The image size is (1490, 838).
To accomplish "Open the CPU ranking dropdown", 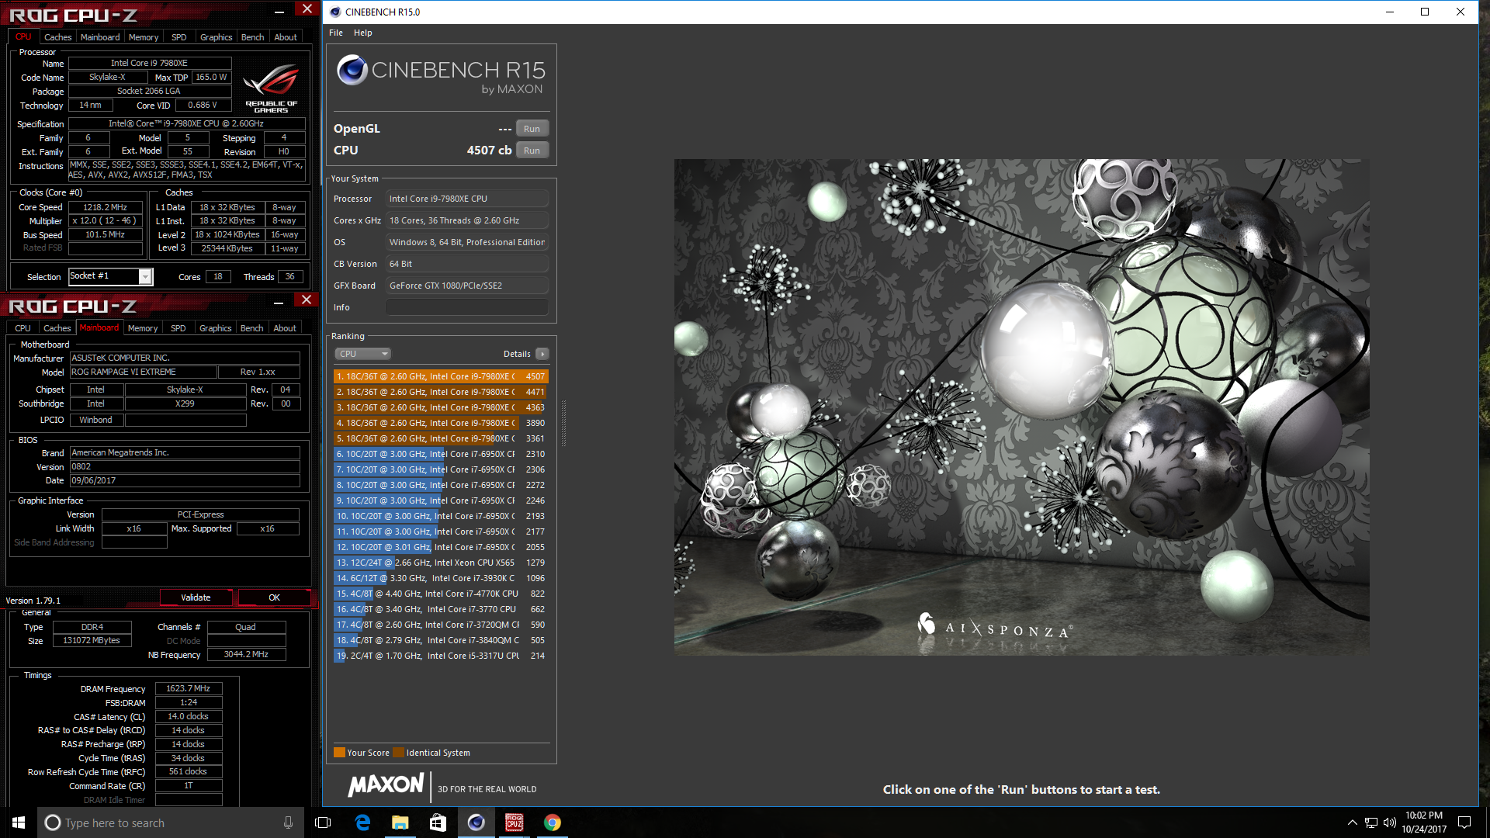I will (362, 354).
